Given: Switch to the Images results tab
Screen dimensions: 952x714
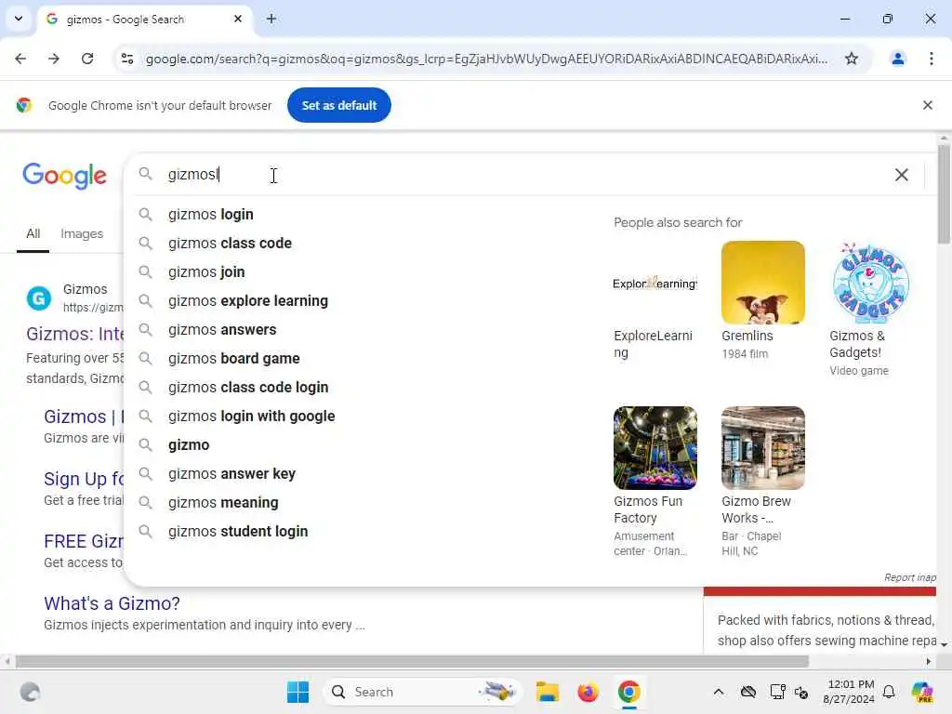Looking at the screenshot, I should click(x=82, y=233).
